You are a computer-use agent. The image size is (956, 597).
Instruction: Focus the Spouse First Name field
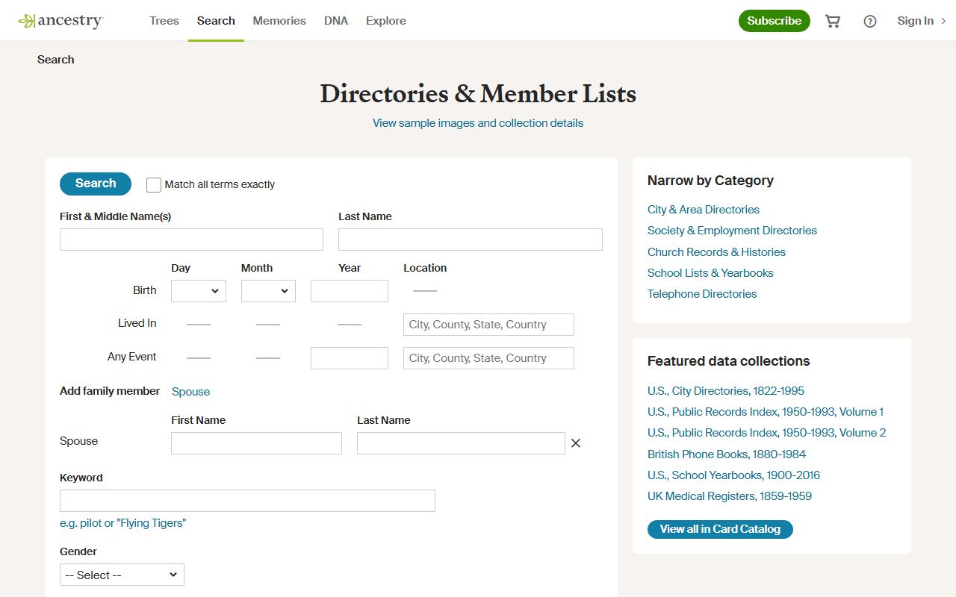tap(256, 443)
